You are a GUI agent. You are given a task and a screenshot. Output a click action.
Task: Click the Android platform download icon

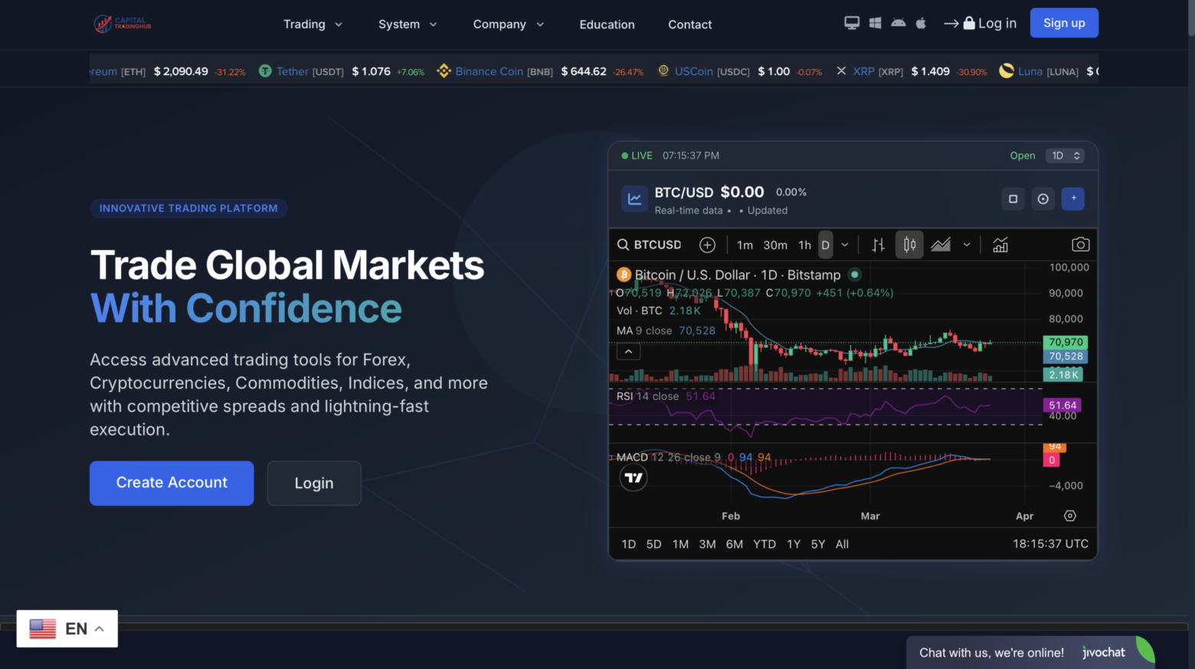[x=898, y=23]
